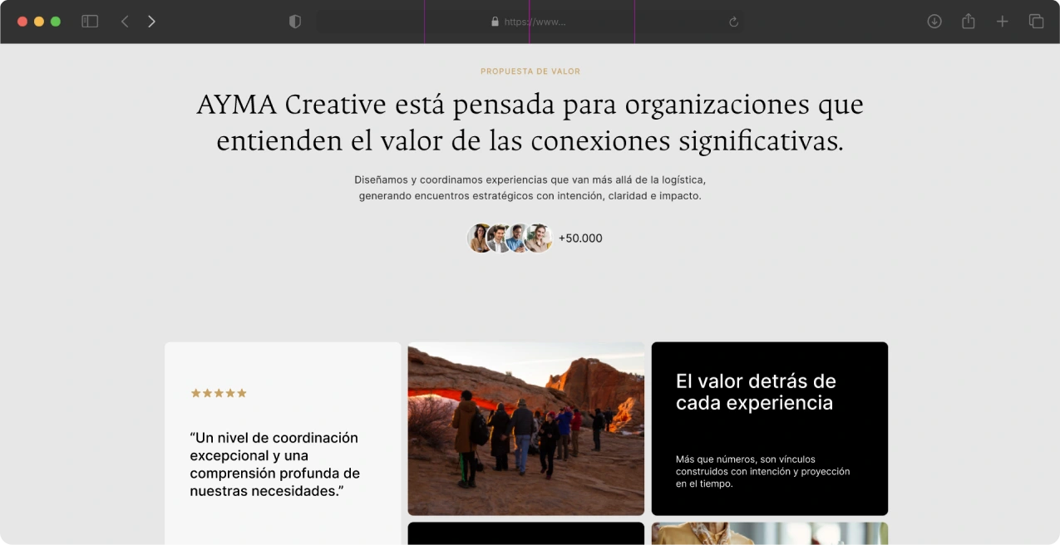Click the AYMA Creative main headline
Image resolution: width=1060 pixels, height=545 pixels.
click(530, 123)
